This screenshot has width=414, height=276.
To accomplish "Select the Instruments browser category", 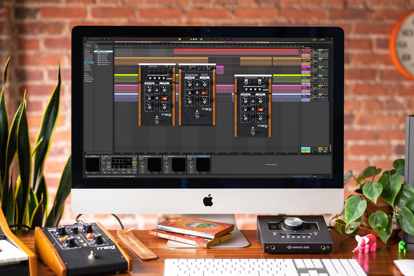I will click(89, 55).
